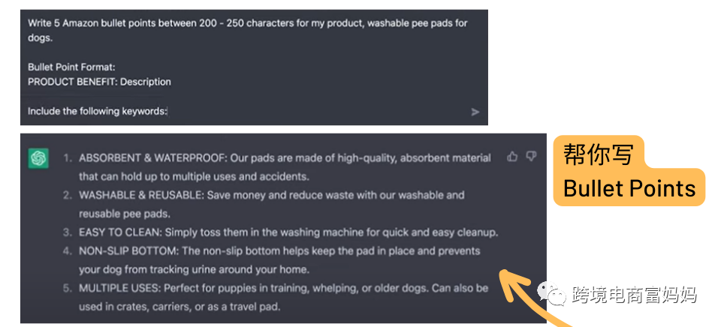
Task: Click the send arrow in the prompt box
Action: pyautogui.click(x=475, y=112)
